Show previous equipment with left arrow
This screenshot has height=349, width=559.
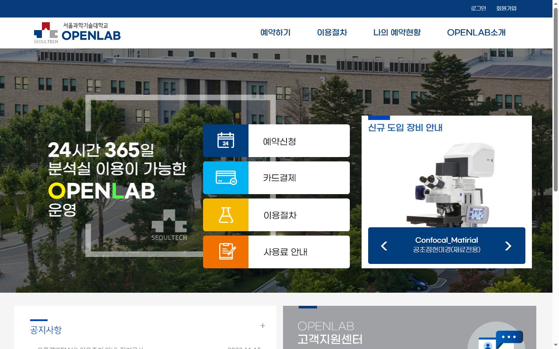[384, 246]
